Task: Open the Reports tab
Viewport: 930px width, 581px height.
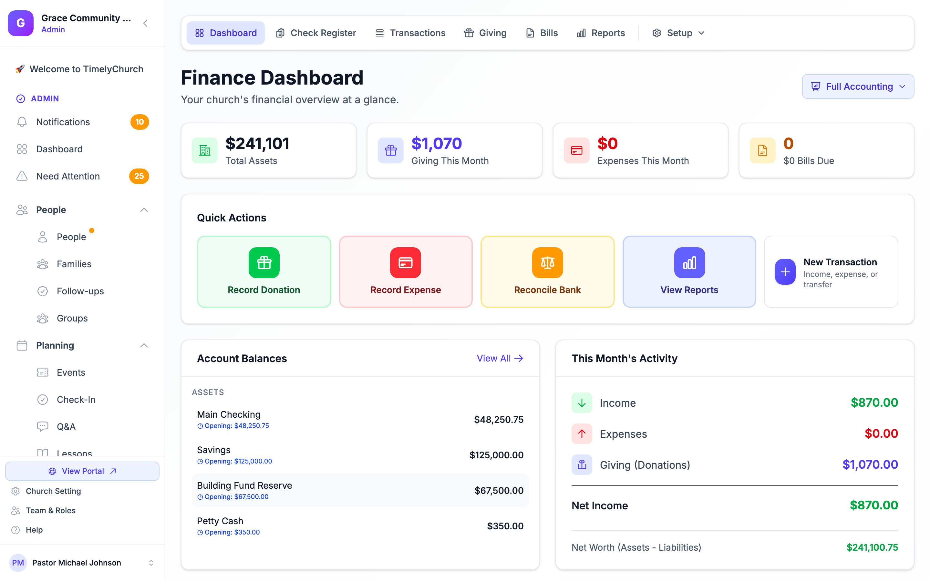Action: click(x=601, y=33)
